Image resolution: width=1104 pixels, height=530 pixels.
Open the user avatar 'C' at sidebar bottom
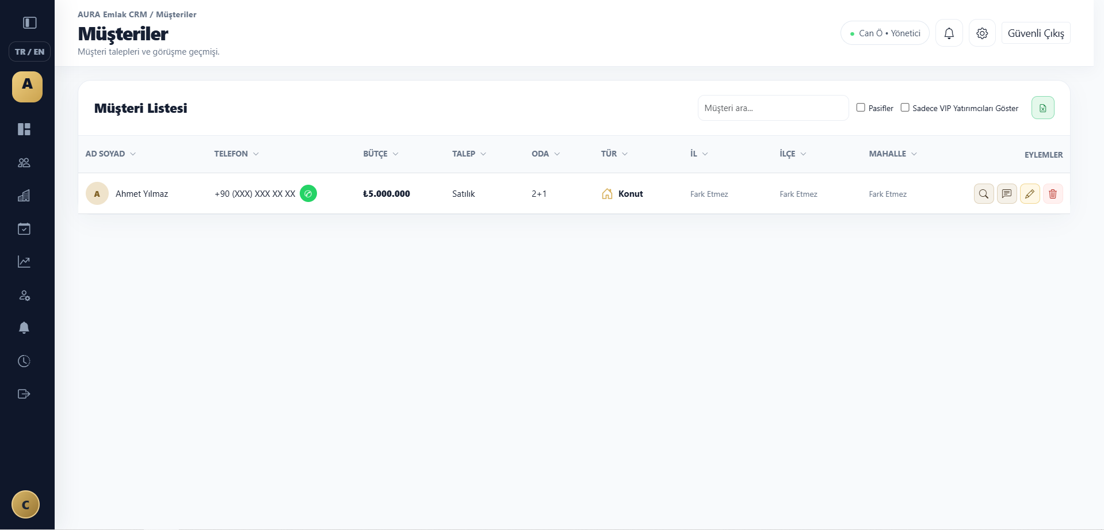coord(25,505)
